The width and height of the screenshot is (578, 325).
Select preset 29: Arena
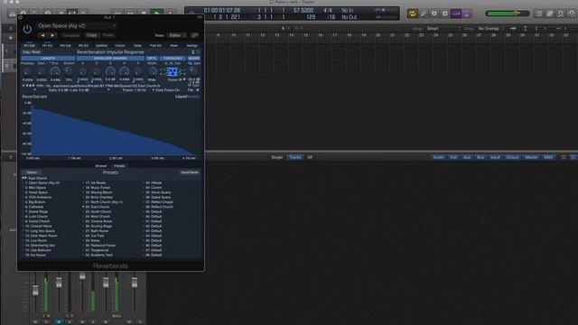pyautogui.click(x=92, y=241)
